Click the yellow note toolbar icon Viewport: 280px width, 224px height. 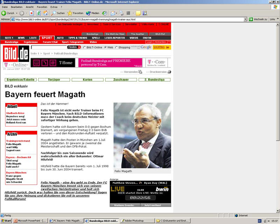pyautogui.click(x=138, y=13)
